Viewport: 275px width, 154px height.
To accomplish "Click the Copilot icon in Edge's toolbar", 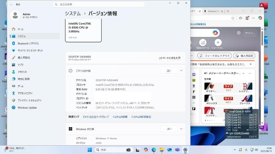I will pos(260,18).
